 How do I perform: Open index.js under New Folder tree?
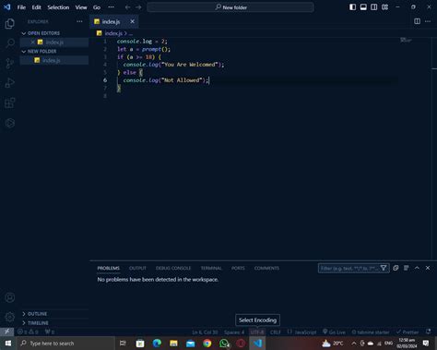pos(54,60)
